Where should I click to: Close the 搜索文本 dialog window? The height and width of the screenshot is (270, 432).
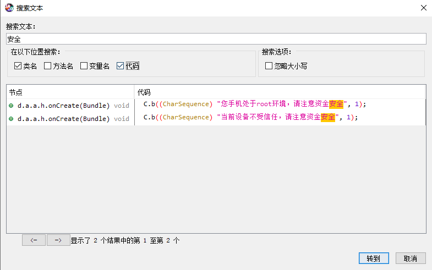coord(423,8)
